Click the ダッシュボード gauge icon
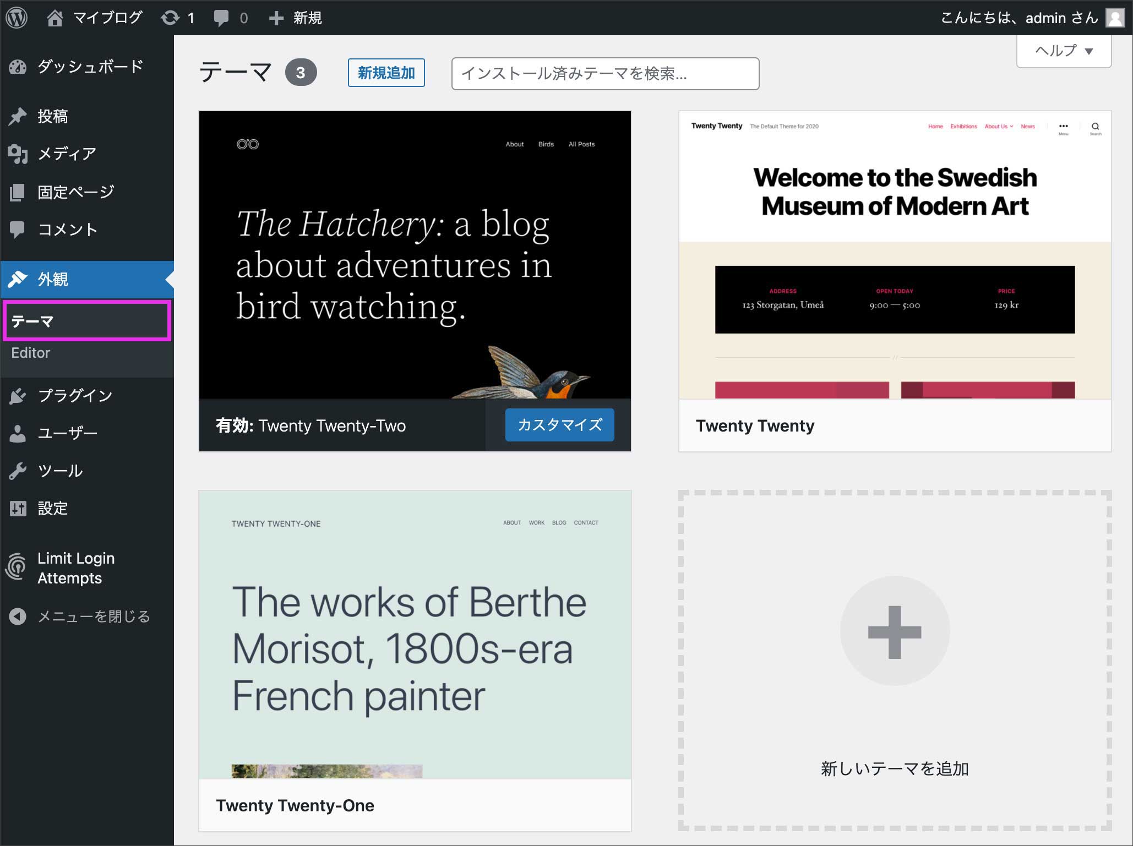The width and height of the screenshot is (1133, 846). pyautogui.click(x=18, y=67)
